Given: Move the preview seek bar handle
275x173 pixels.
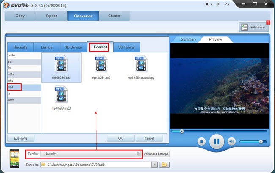Looking at the screenshot, I should (x=182, y=131).
